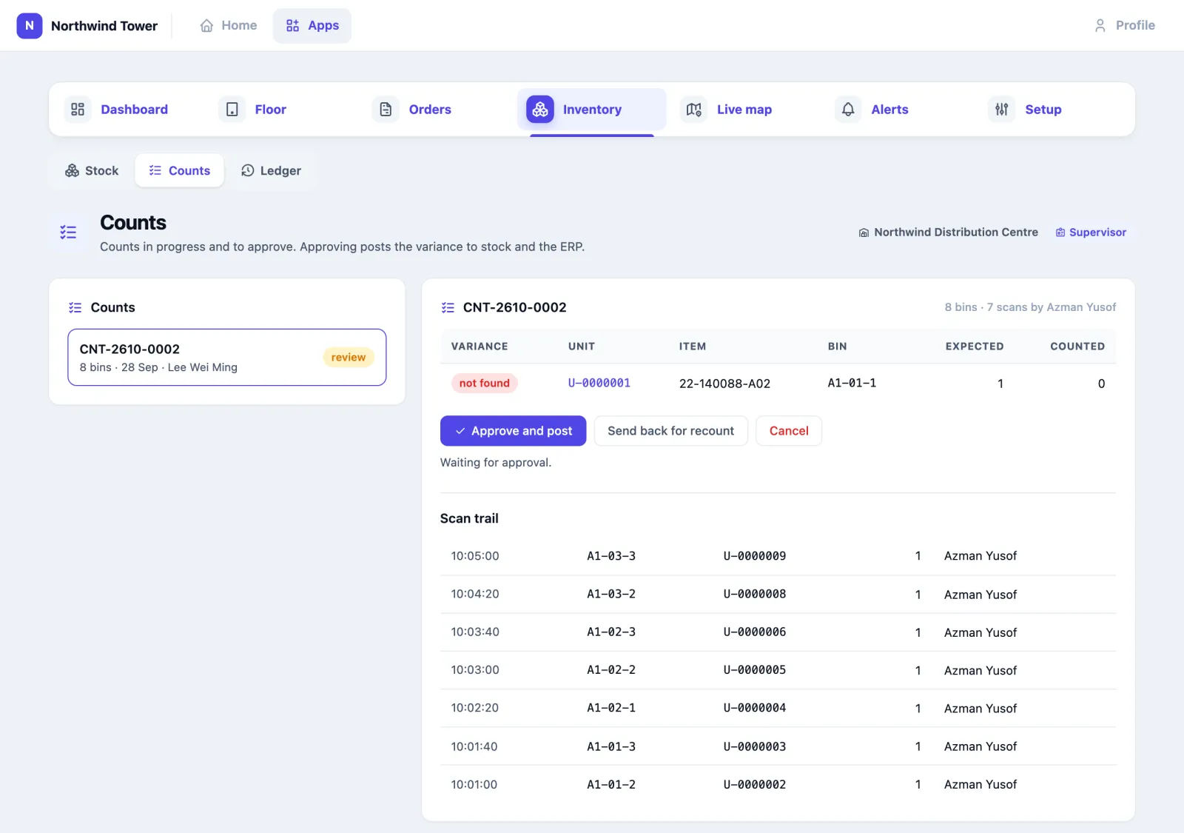This screenshot has height=833, width=1184.
Task: Open unit link U-0000001
Action: pyautogui.click(x=599, y=383)
